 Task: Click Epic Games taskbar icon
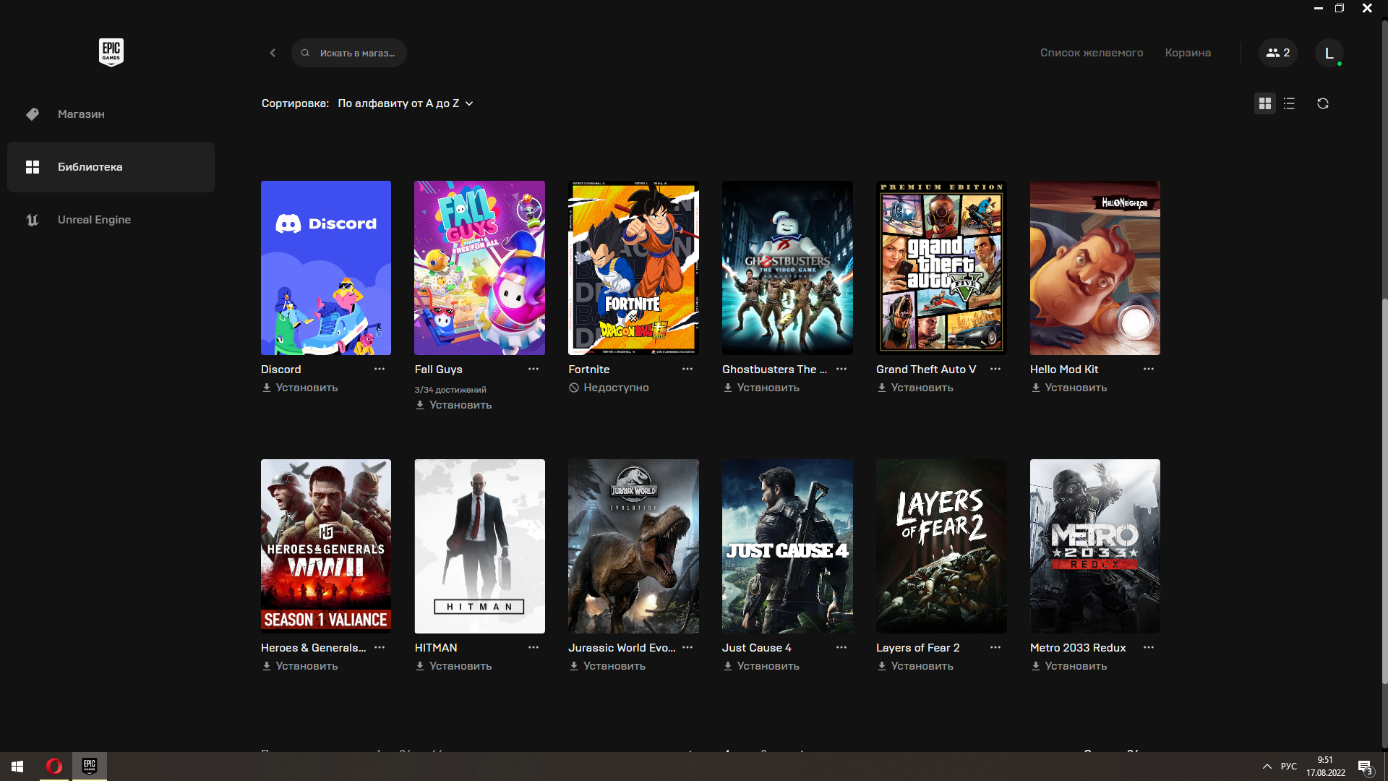click(x=90, y=767)
